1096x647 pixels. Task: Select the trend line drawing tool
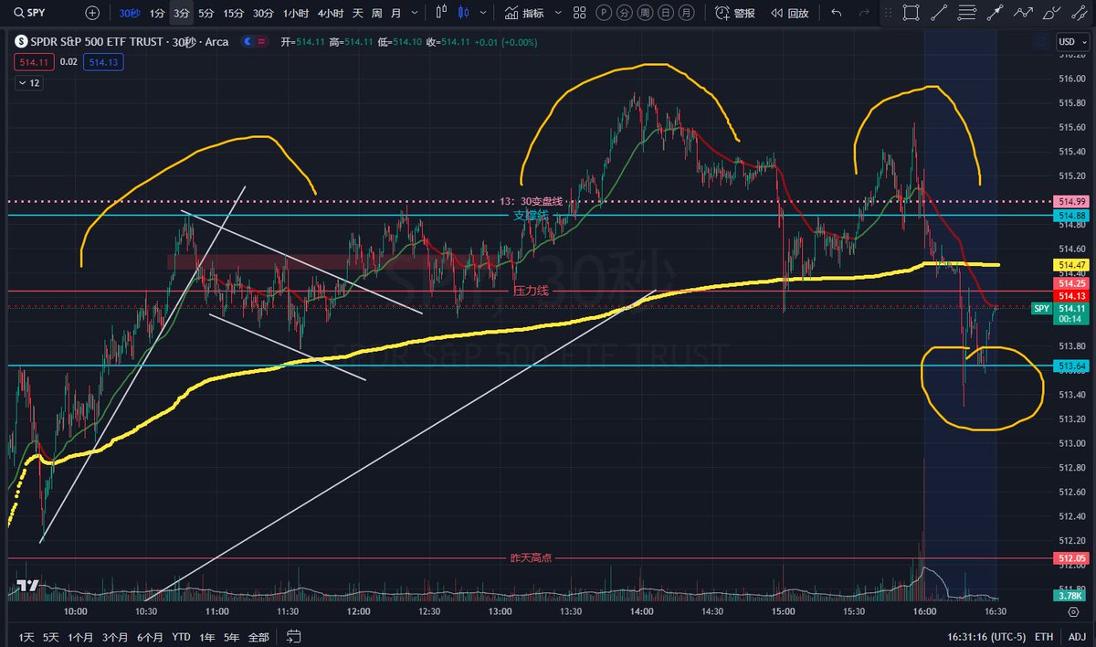[x=938, y=13]
